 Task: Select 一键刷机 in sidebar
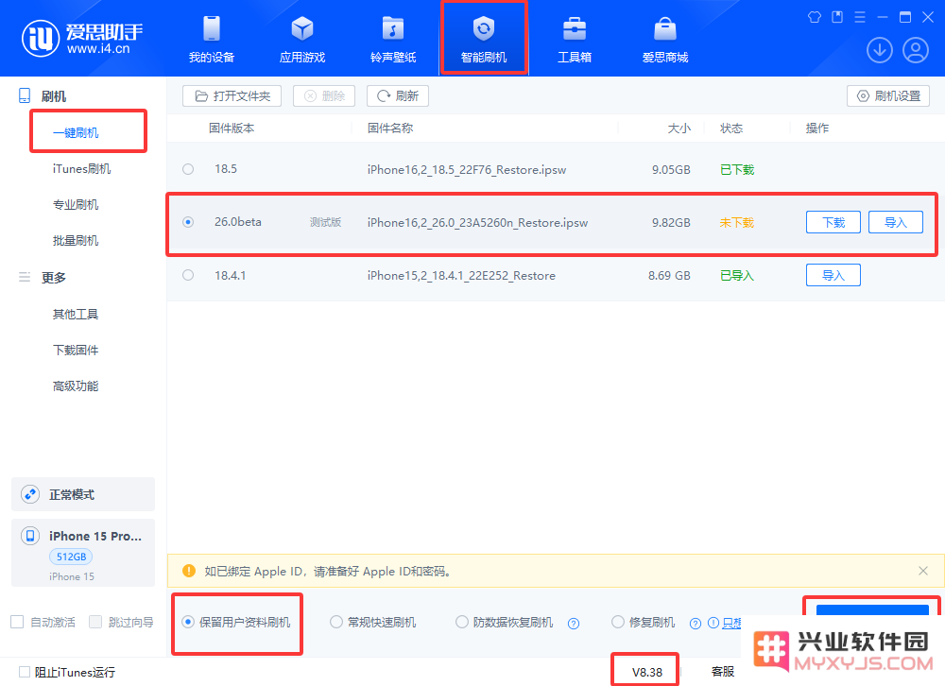pyautogui.click(x=76, y=132)
